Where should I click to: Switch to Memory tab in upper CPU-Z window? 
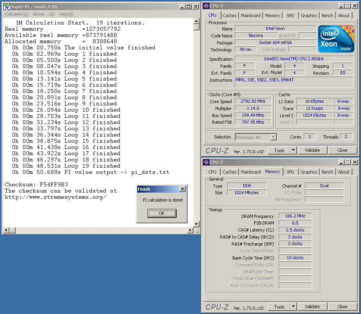click(x=273, y=16)
